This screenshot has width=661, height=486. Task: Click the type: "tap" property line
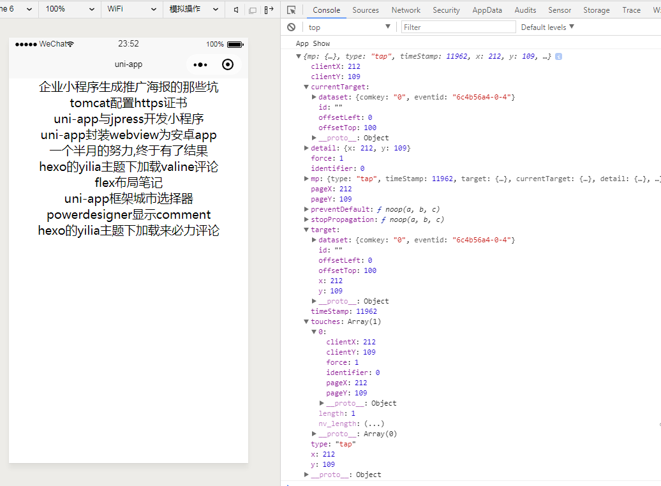333,445
